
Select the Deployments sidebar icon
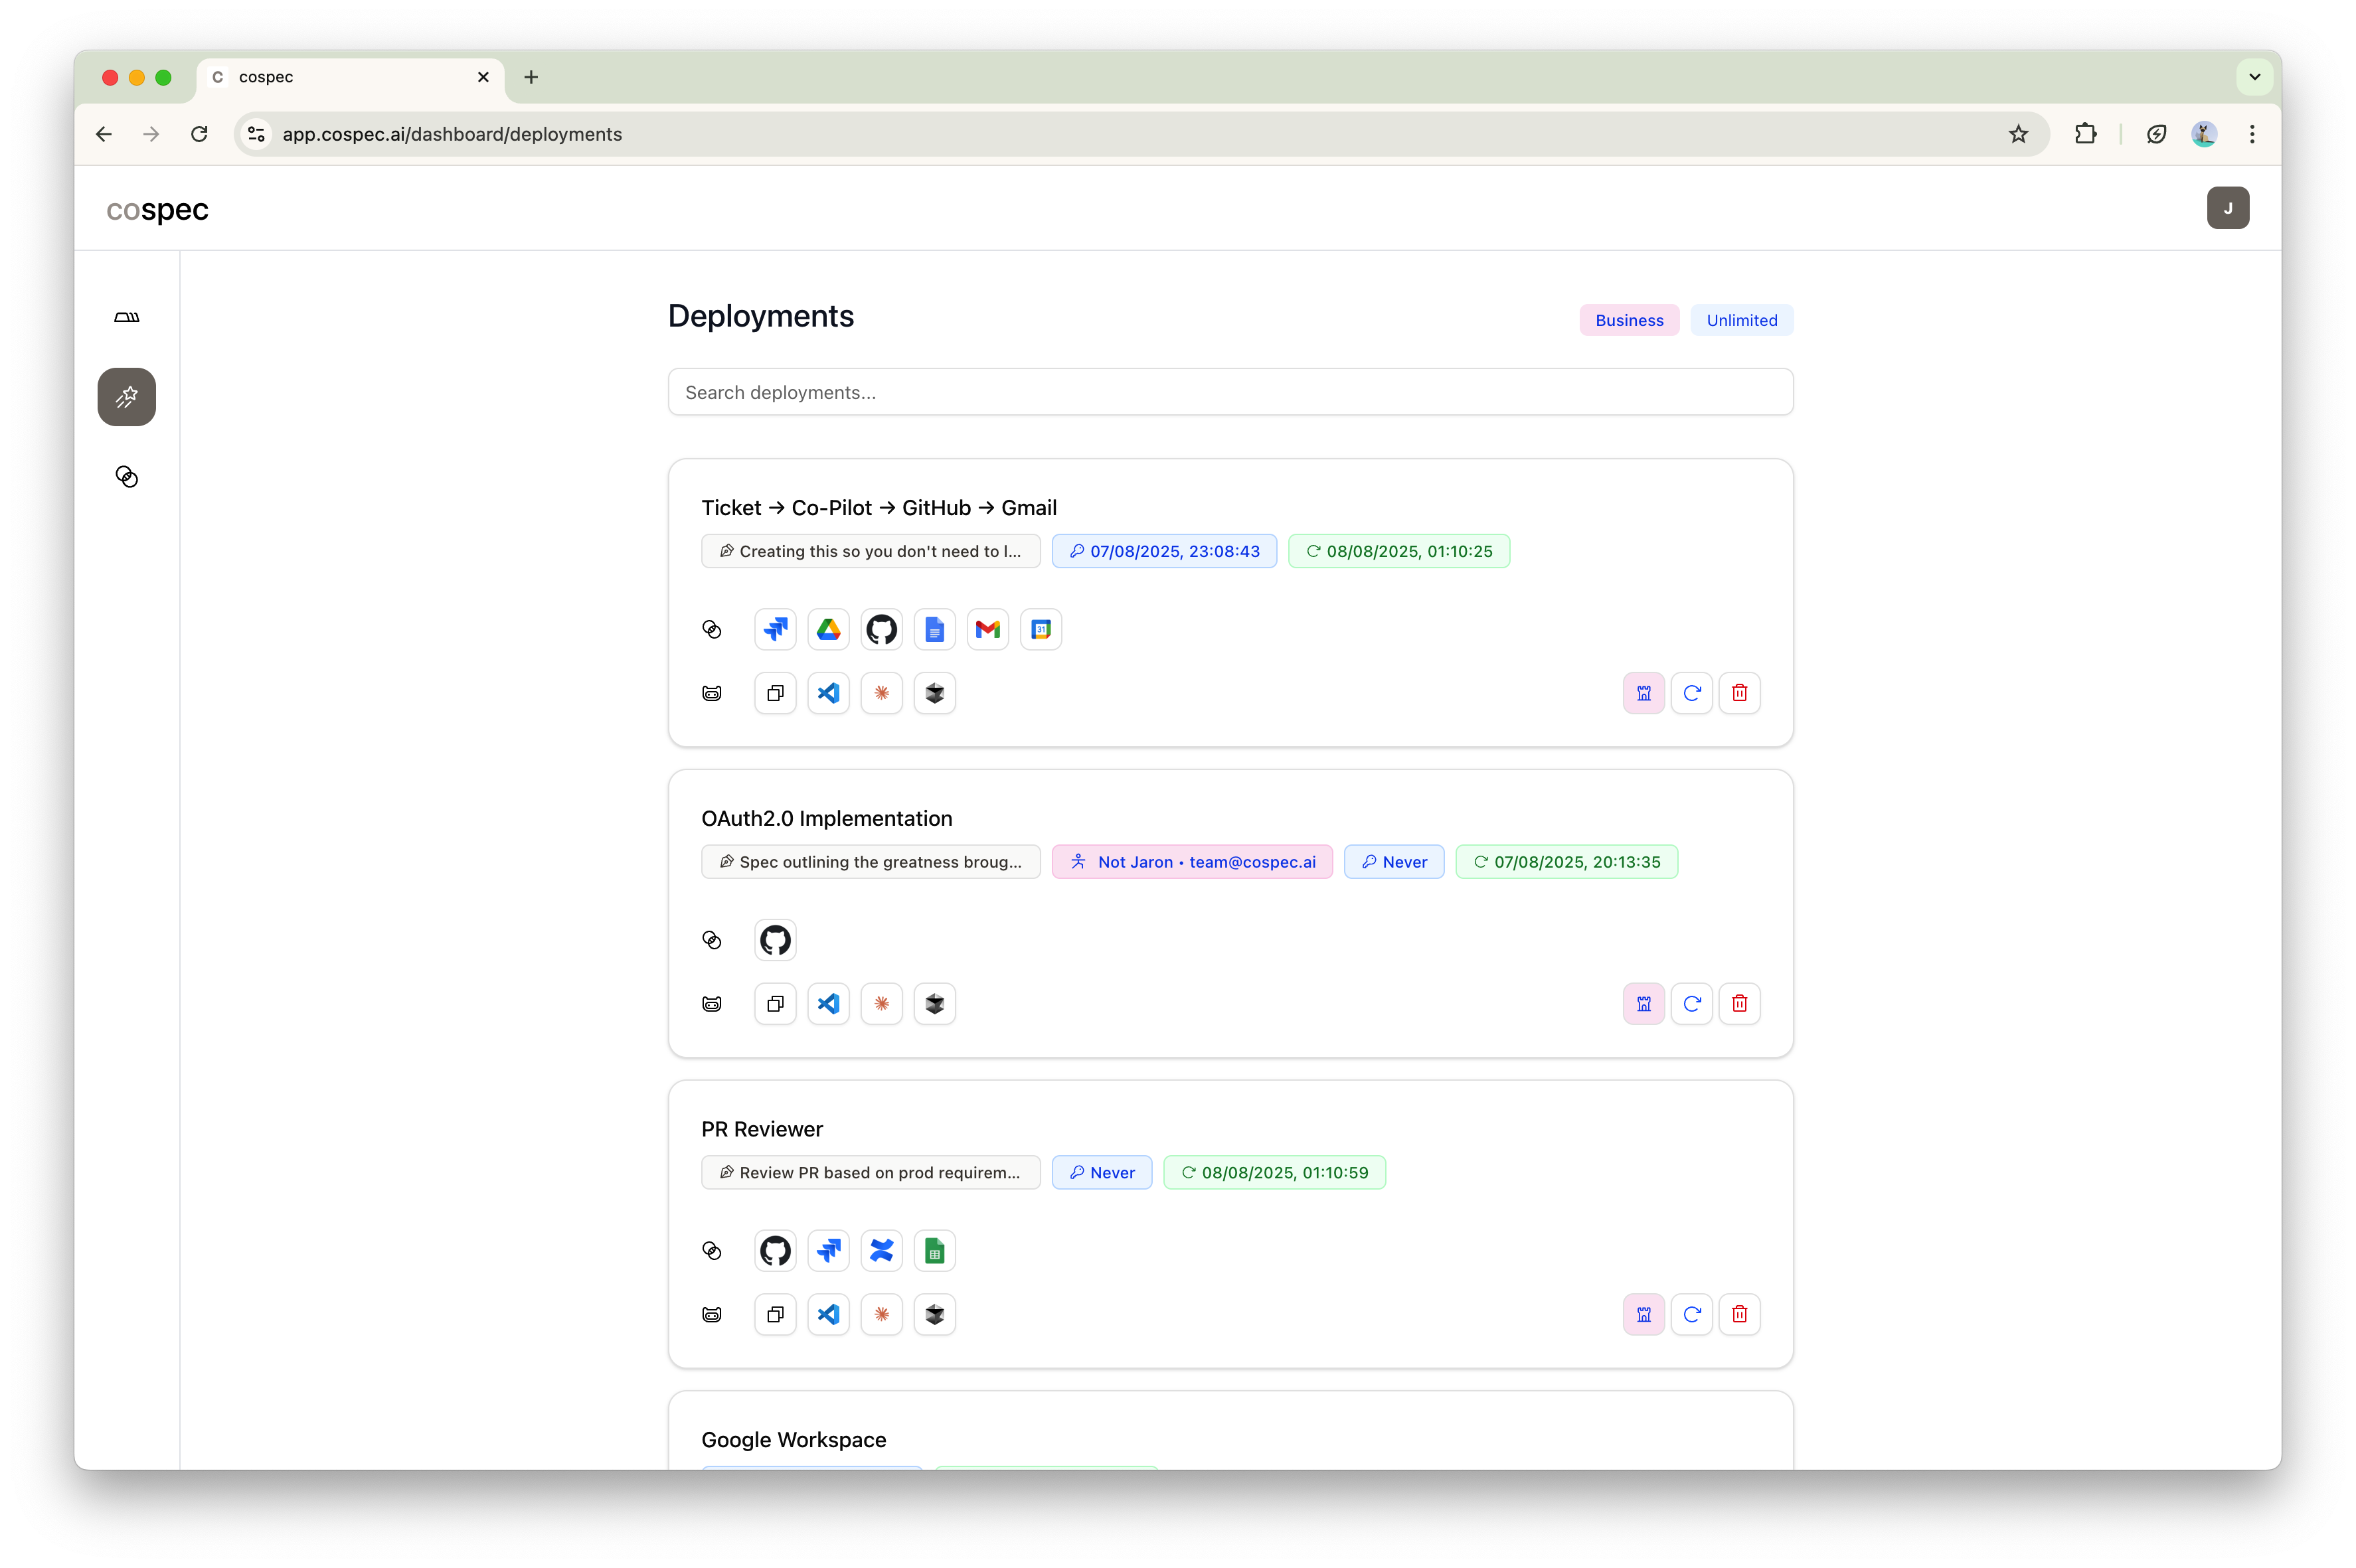point(126,397)
